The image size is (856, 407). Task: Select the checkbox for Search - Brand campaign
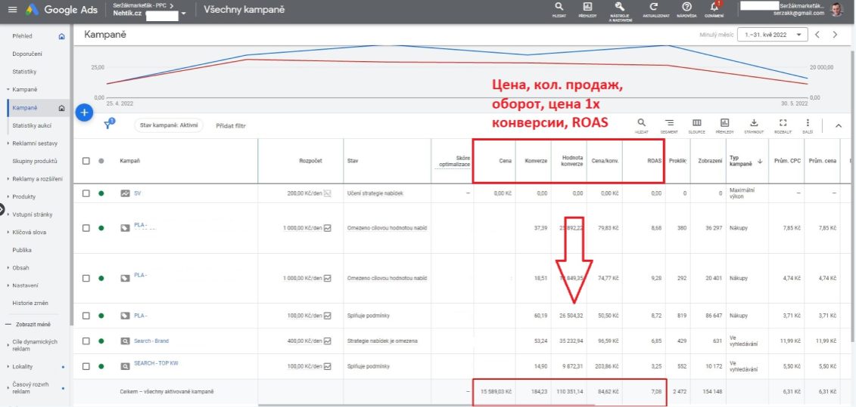point(86,341)
